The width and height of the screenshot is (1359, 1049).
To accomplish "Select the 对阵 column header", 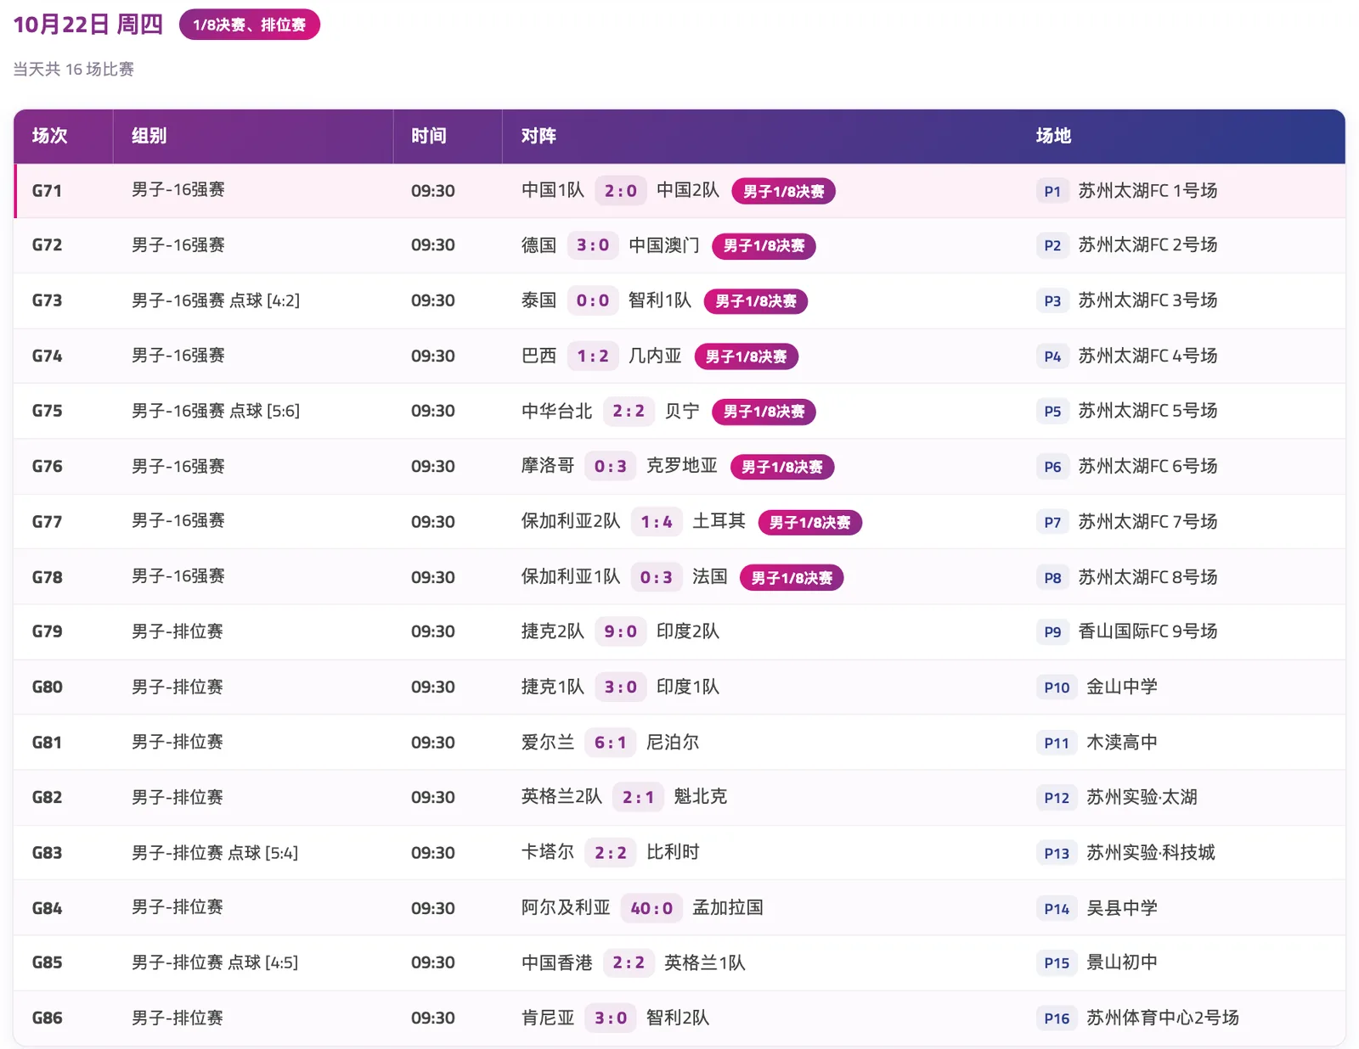I will (x=539, y=136).
